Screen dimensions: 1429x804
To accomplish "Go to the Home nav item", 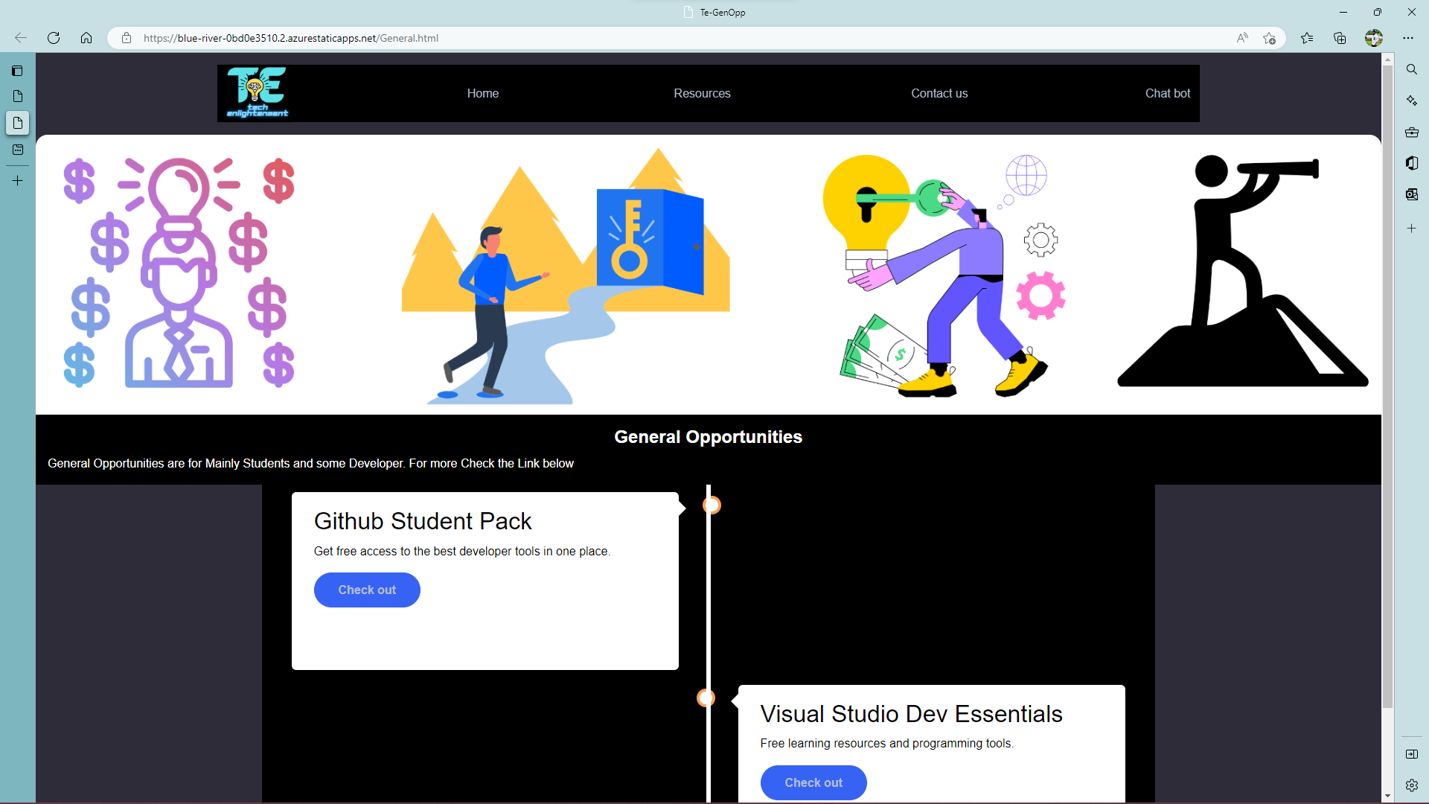I will (x=482, y=94).
